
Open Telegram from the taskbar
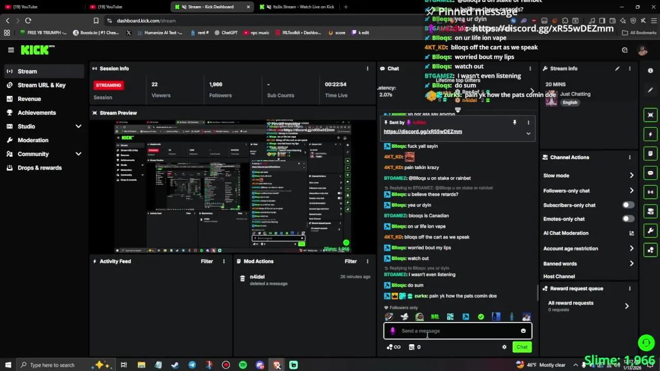(x=192, y=365)
